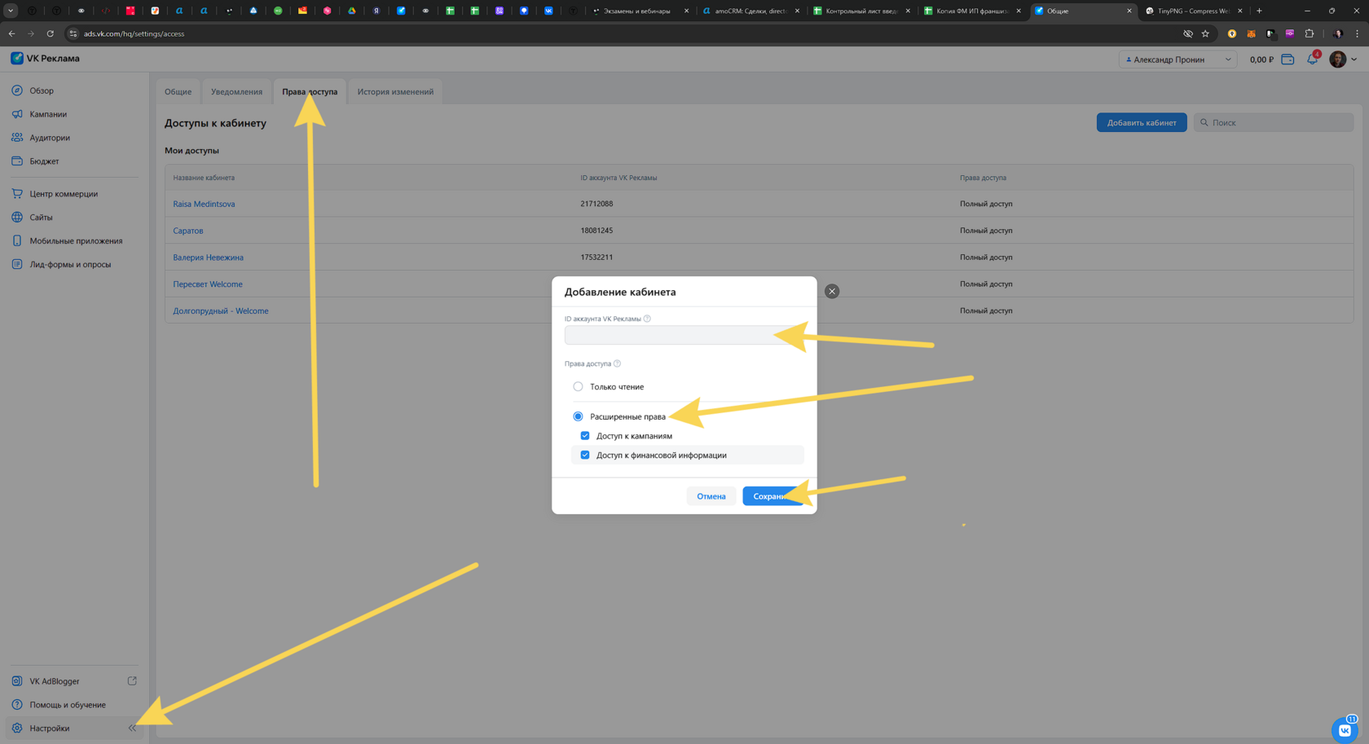Image resolution: width=1369 pixels, height=744 pixels.
Task: Open Сайты in the sidebar
Action: tap(41, 218)
